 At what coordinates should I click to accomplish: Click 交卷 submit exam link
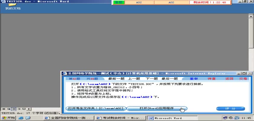[x=243, y=79]
